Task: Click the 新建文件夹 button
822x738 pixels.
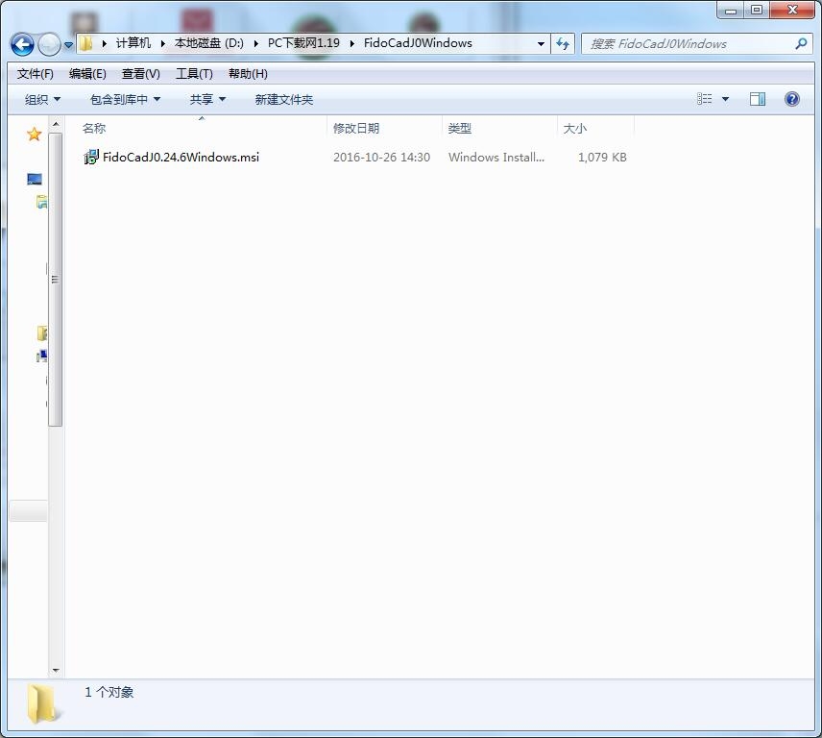Action: 283,99
